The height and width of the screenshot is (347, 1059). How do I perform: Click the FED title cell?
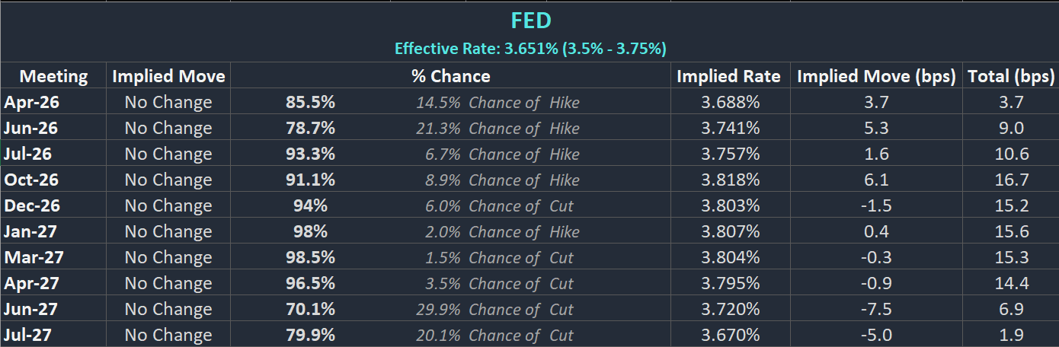tap(529, 21)
